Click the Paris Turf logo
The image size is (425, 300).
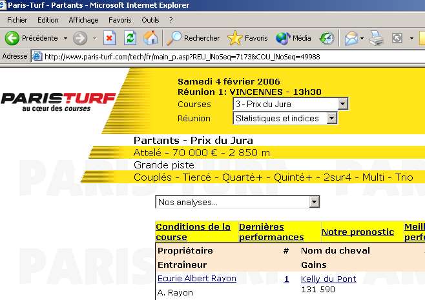58,102
